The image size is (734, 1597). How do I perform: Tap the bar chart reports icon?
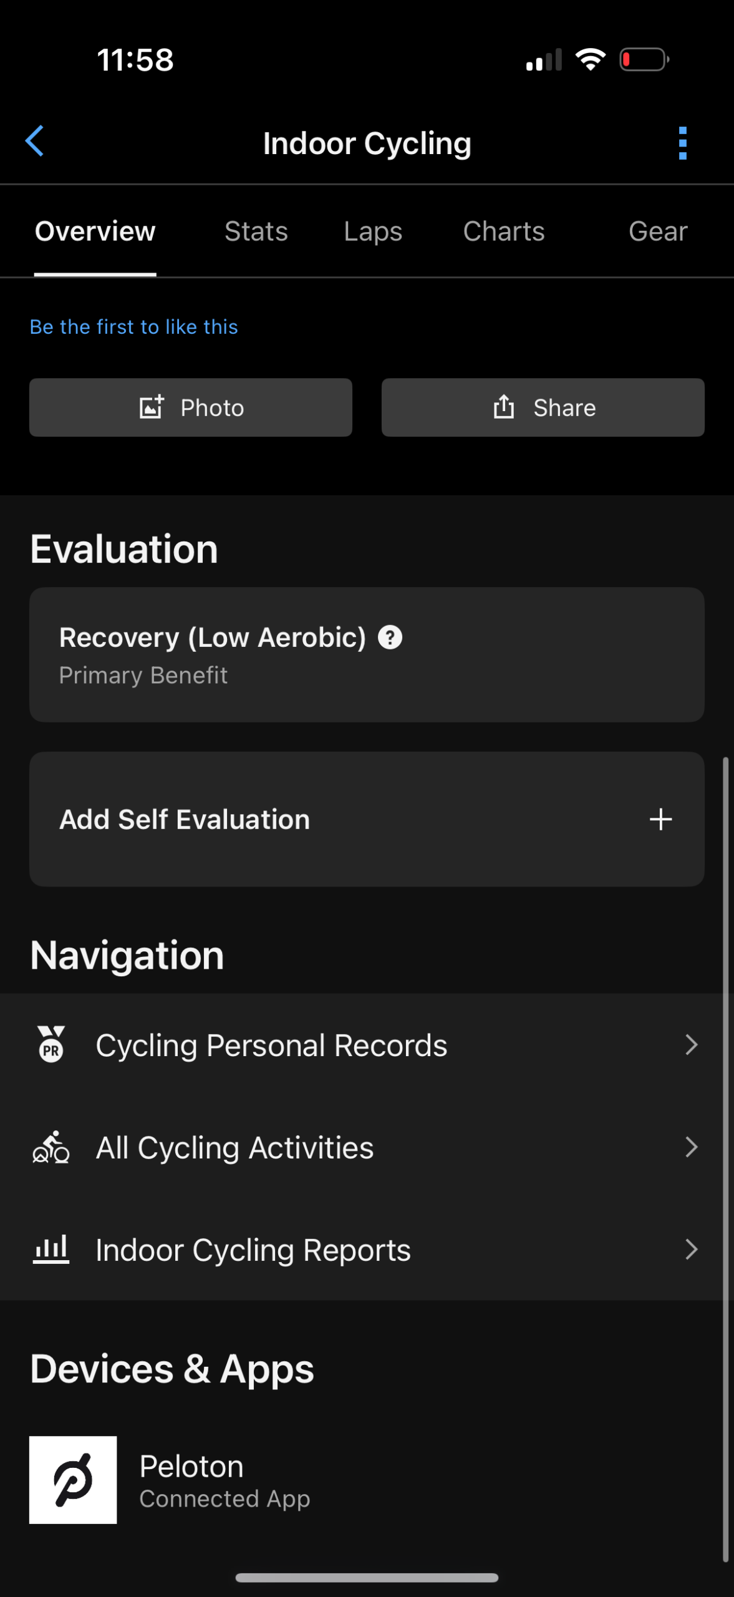(51, 1250)
